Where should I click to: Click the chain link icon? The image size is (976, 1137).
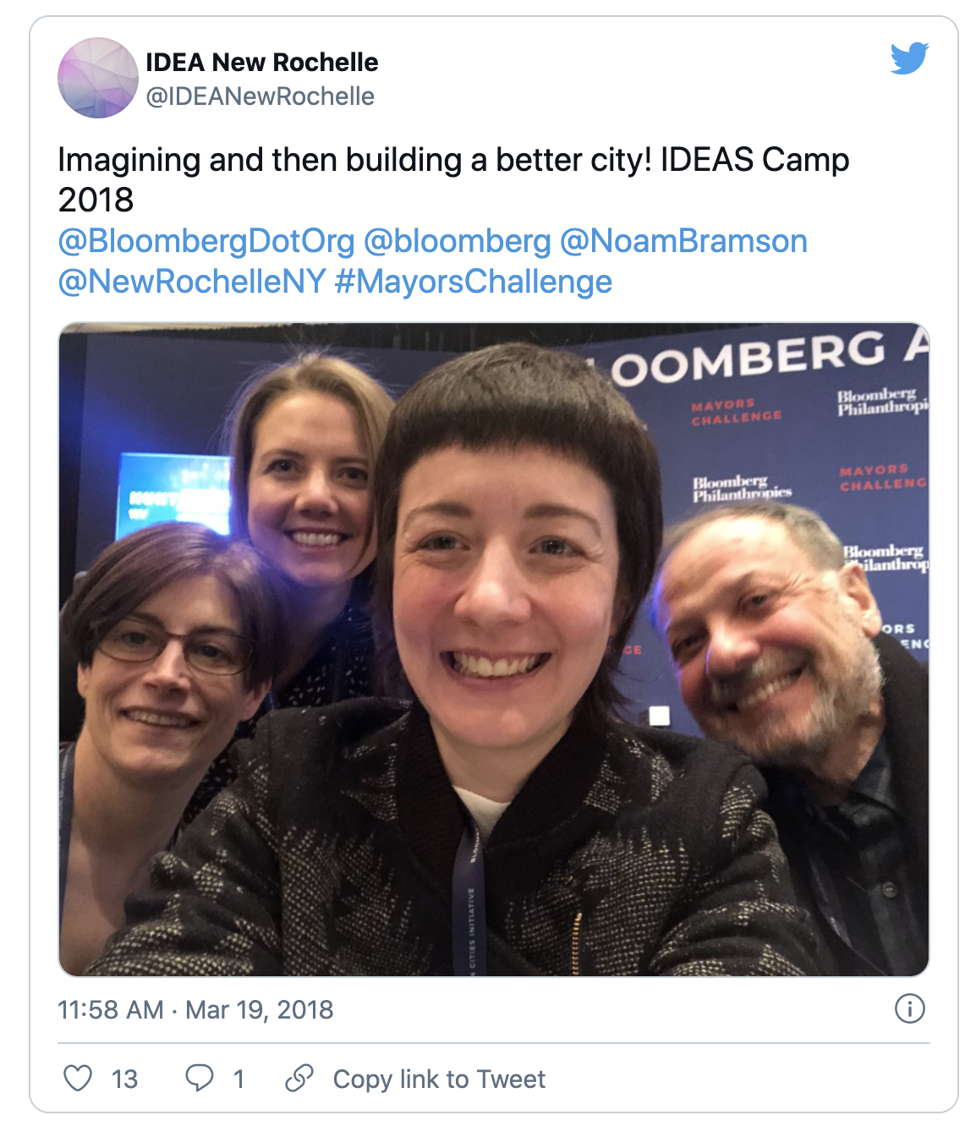299,1078
